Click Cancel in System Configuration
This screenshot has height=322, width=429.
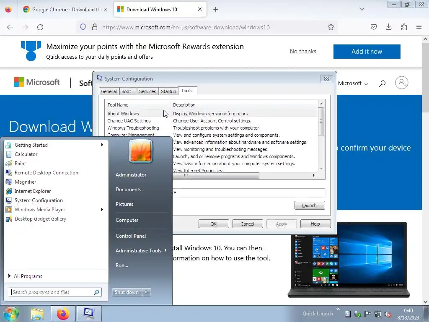click(247, 224)
